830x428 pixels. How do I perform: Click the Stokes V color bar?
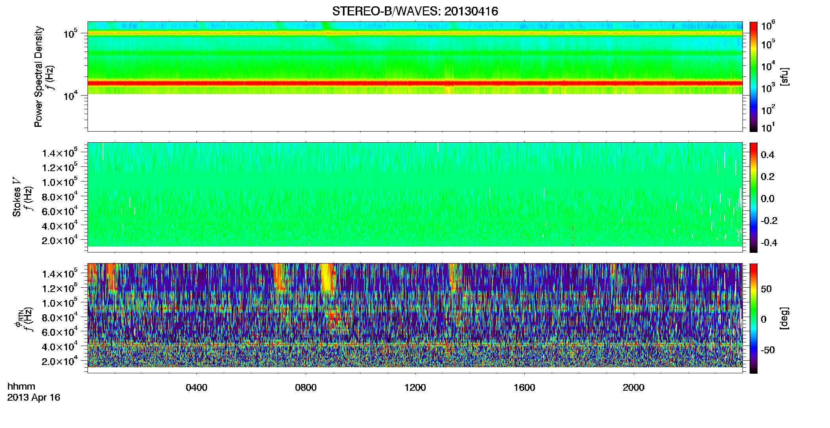[x=754, y=197]
